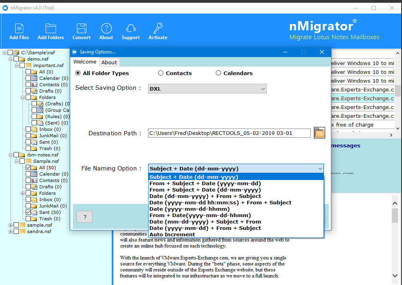
Task: Click the Sent (50) folder icon
Action: tap(34, 212)
